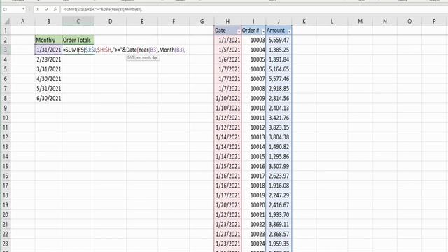Click the 5/31/2021 cell

pos(48,89)
